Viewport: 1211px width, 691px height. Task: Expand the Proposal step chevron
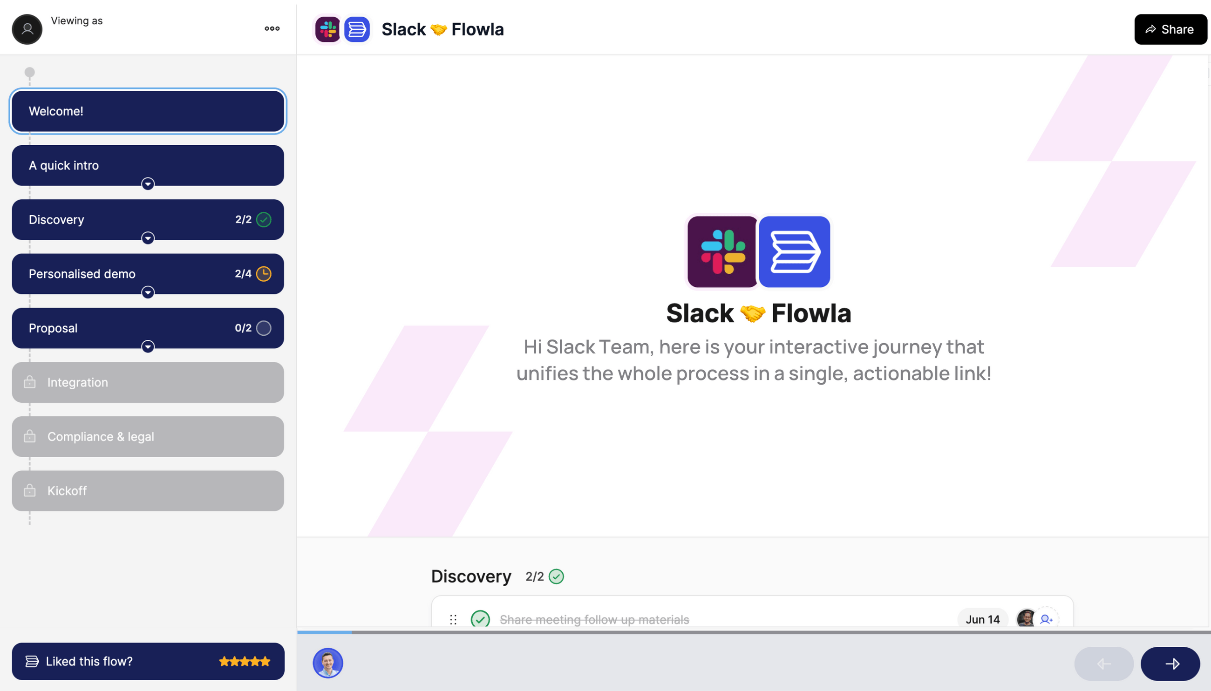pos(148,346)
